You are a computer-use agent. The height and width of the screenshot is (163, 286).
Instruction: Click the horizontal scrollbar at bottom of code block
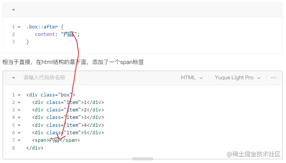[143, 159]
